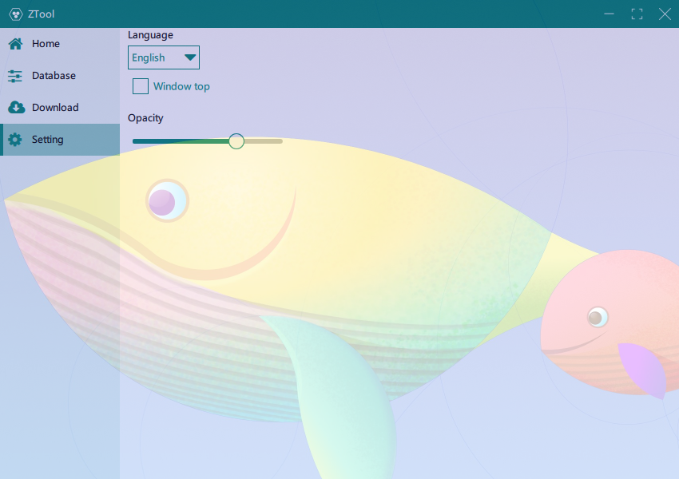Select the Setting sidebar entry
The image size is (679, 479).
[60, 140]
